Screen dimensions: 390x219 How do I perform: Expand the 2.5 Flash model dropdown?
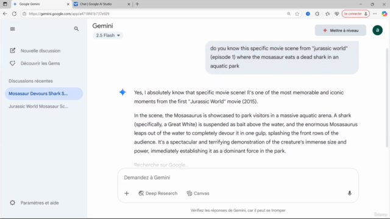108,35
